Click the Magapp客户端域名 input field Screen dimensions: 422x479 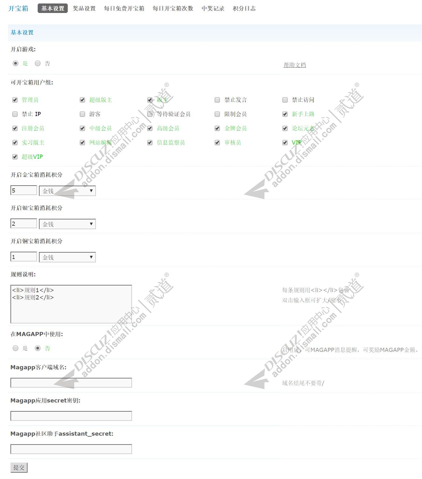click(71, 383)
